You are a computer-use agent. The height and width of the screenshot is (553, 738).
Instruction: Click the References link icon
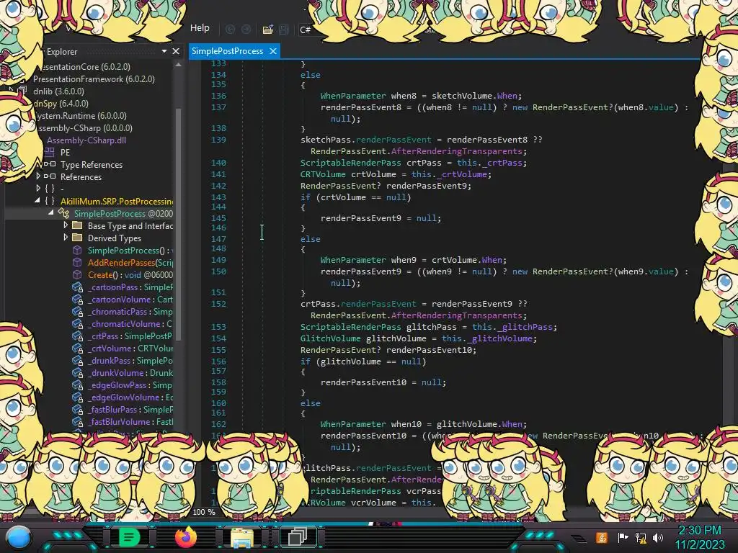tap(50, 176)
